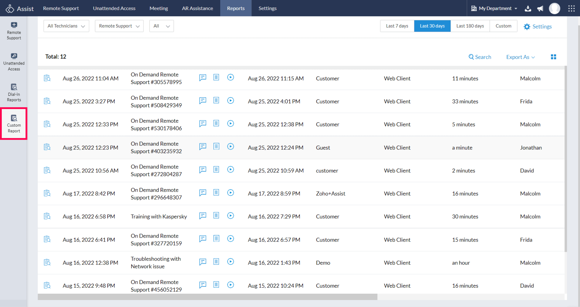The width and height of the screenshot is (580, 307).
Task: Play recording for the Aug 26 11:04 AM session
Action: coord(231,77)
